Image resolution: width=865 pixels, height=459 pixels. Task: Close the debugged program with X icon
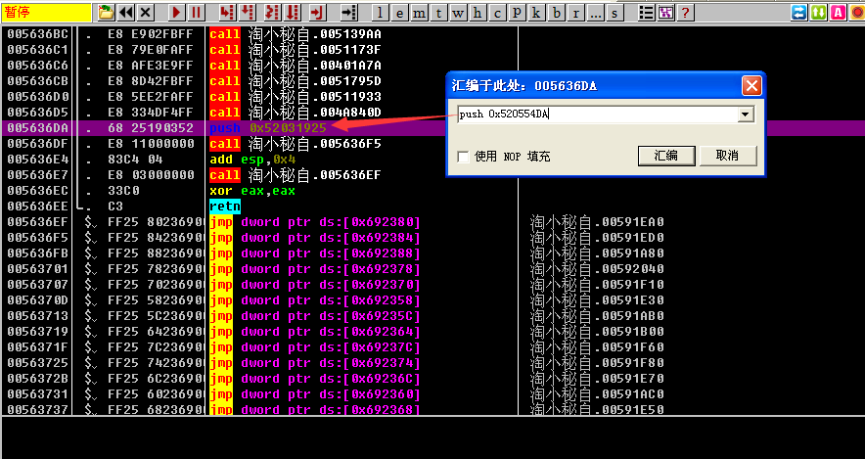146,12
